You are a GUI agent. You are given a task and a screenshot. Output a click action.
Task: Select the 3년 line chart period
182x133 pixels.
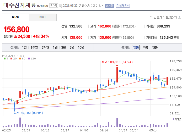pos(63,47)
